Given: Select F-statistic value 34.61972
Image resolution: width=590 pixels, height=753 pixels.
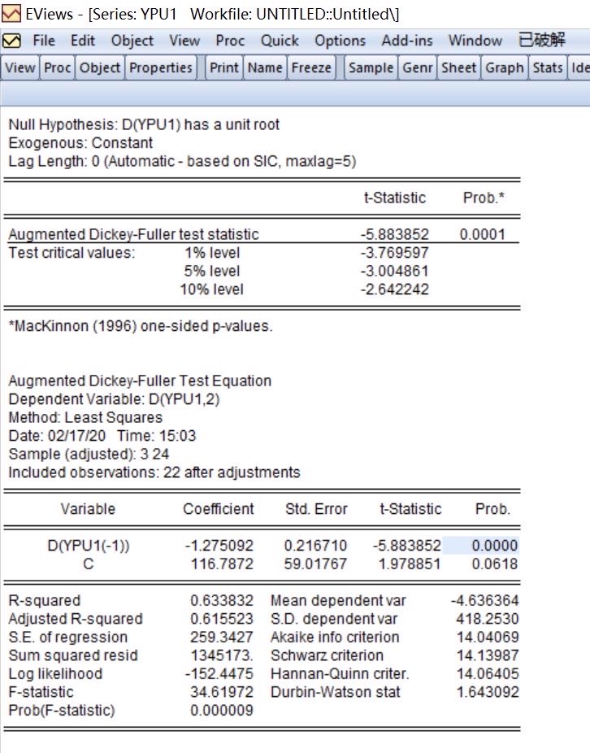Looking at the screenshot, I should [x=222, y=692].
